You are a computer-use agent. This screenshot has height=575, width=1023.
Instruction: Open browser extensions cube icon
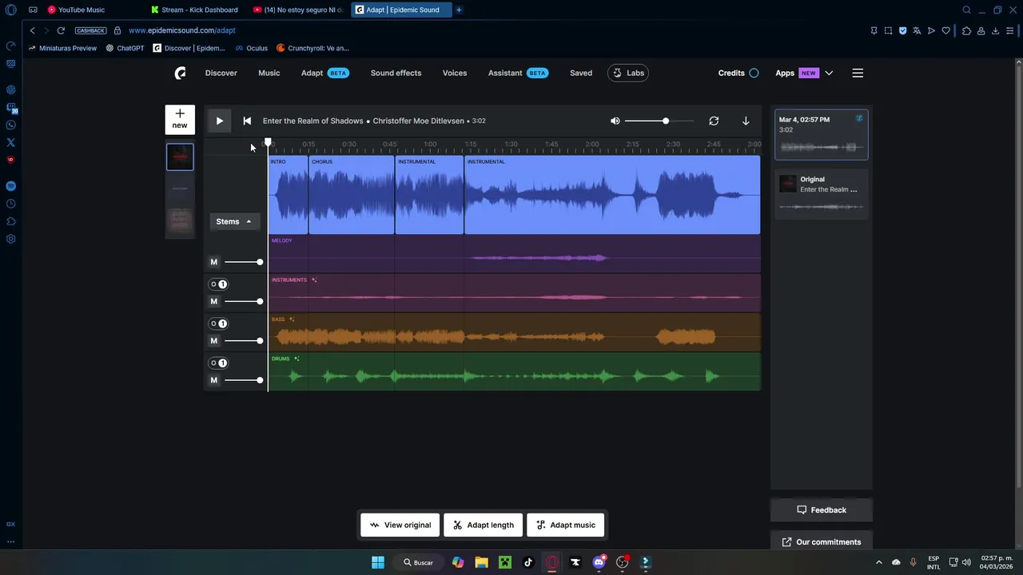(966, 30)
